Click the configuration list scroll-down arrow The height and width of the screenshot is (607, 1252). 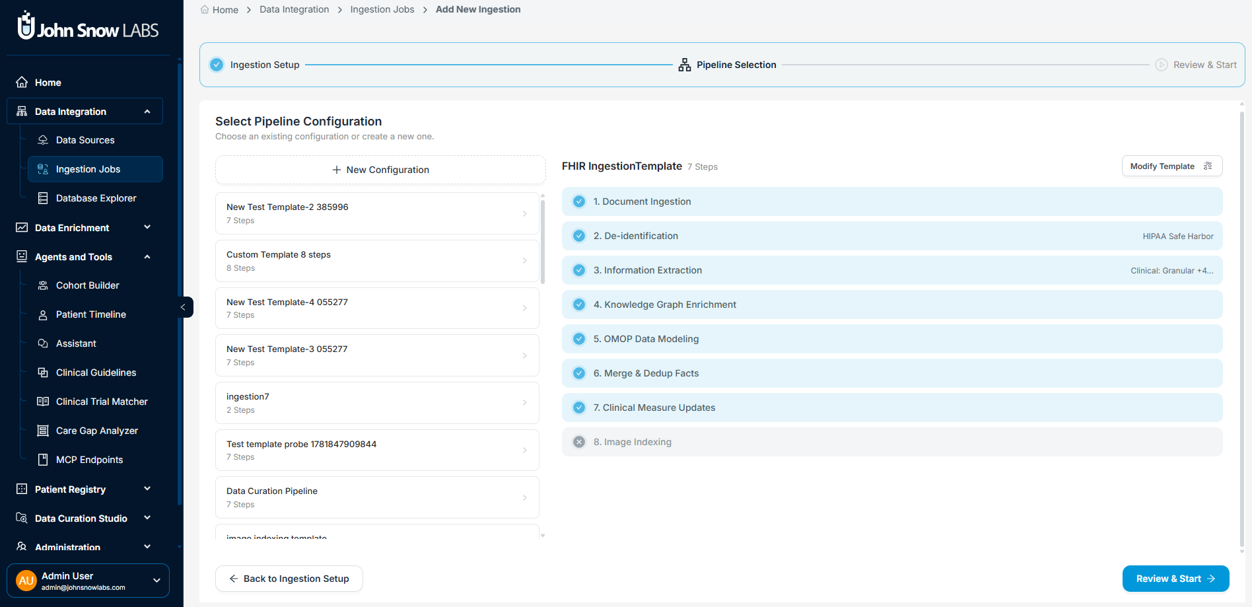click(x=543, y=536)
